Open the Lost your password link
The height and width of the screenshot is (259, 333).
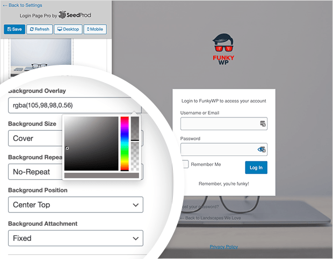[x=200, y=206]
